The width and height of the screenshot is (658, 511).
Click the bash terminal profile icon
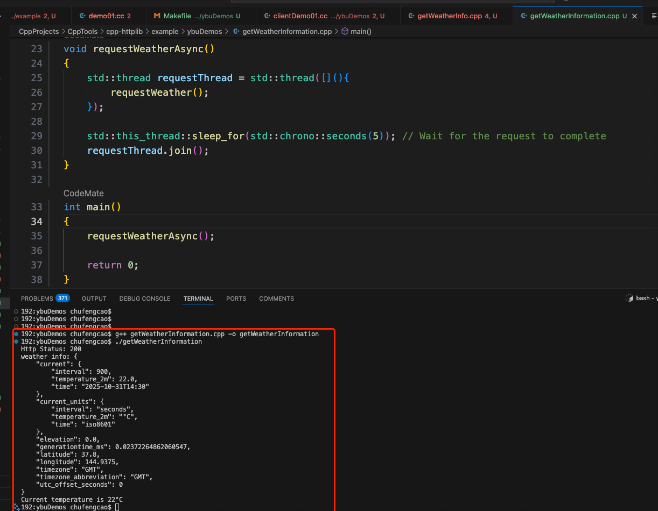coord(629,298)
